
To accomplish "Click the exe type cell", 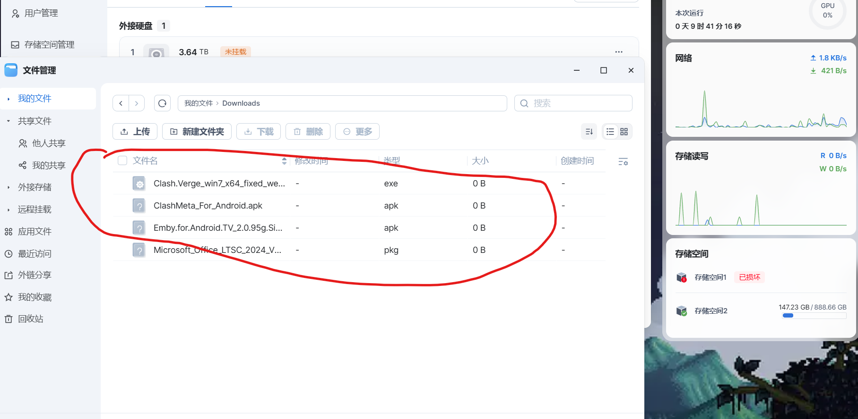I will (x=391, y=184).
